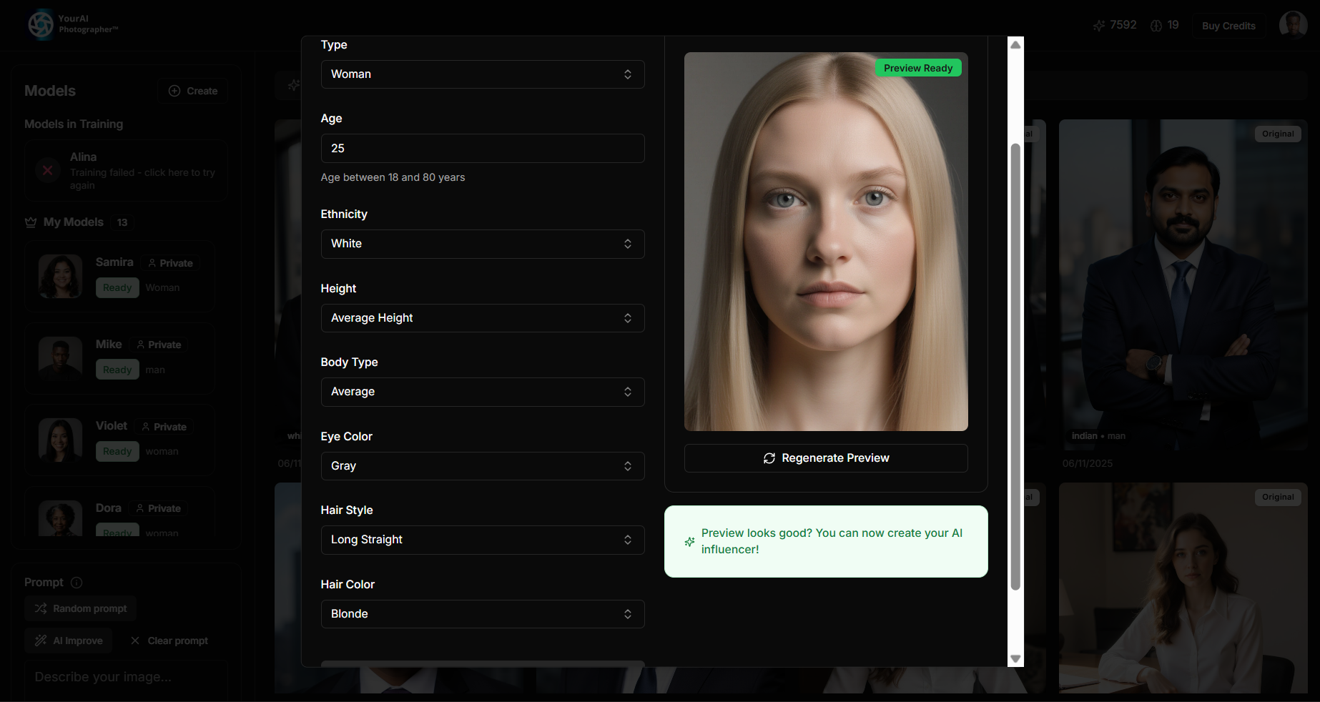This screenshot has height=702, width=1320.
Task: Open the Eye Color dropdown set to Gray
Action: 483,466
